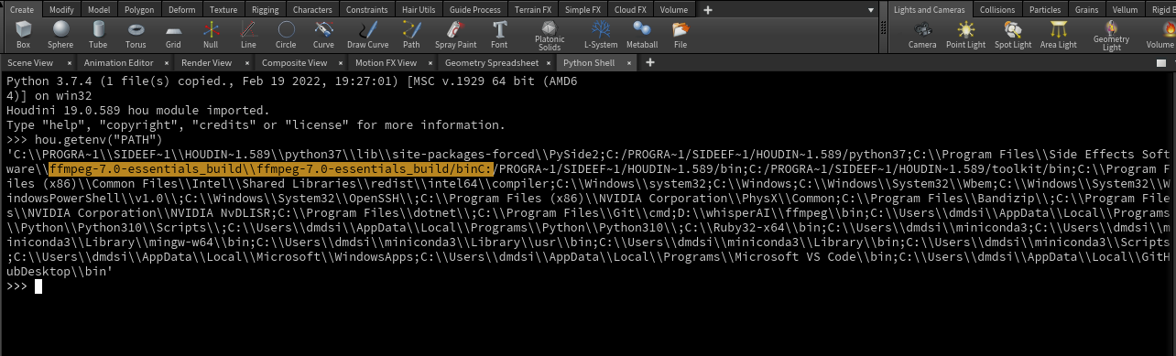The height and width of the screenshot is (356, 1176).
Task: Activate the Draw Curve tool
Action: coord(367,35)
